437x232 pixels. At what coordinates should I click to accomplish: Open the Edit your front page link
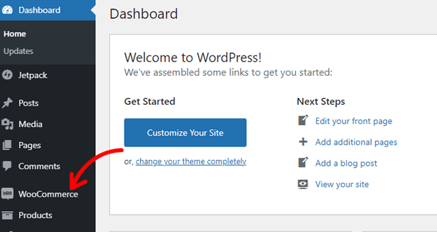coord(354,121)
